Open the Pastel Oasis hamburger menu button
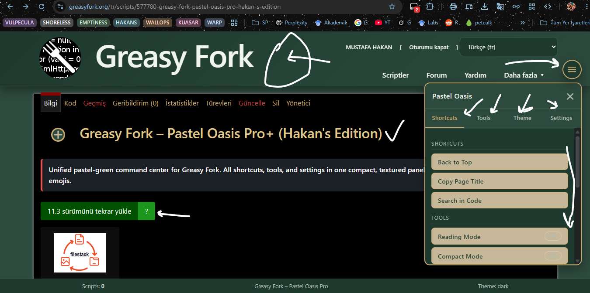 pyautogui.click(x=572, y=69)
